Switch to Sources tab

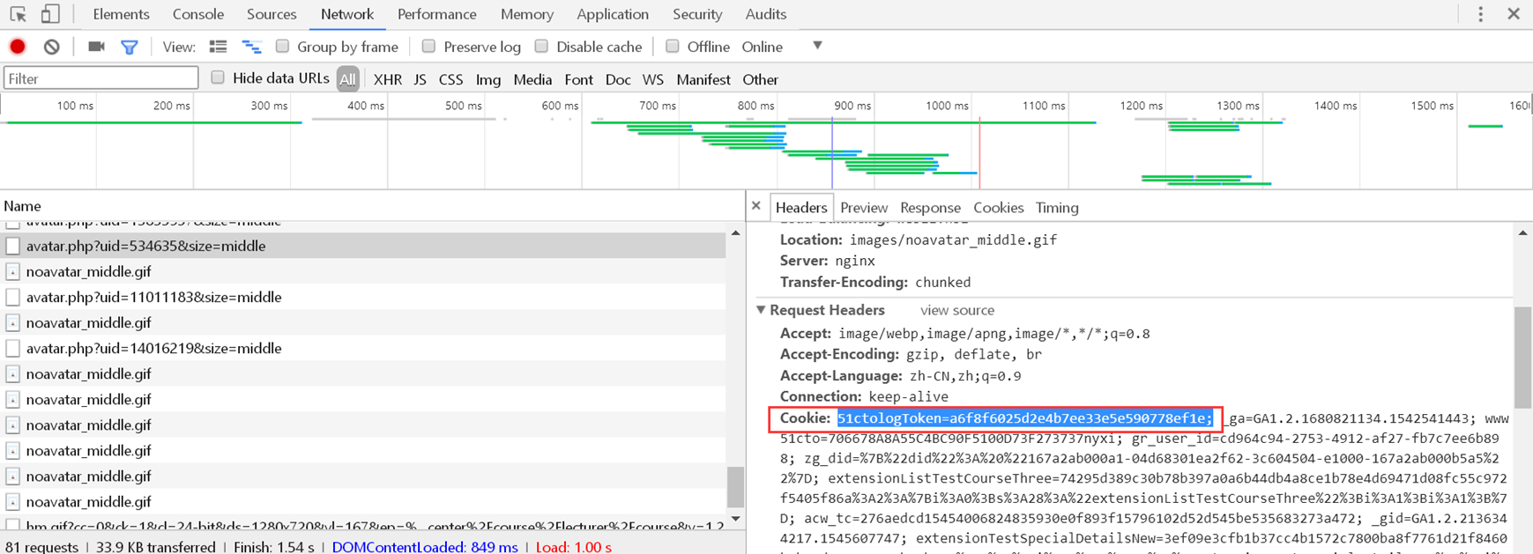(x=272, y=14)
